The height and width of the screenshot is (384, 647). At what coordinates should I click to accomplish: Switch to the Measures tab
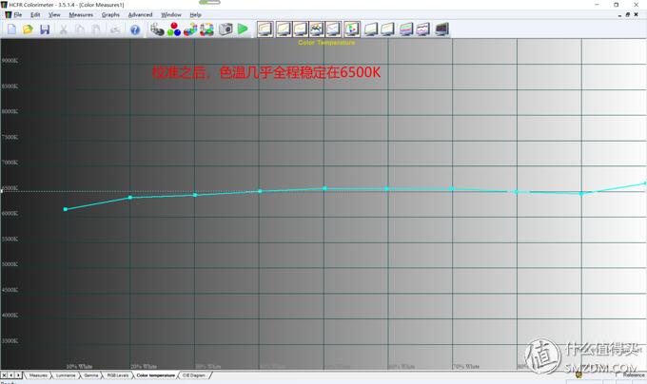(38, 375)
